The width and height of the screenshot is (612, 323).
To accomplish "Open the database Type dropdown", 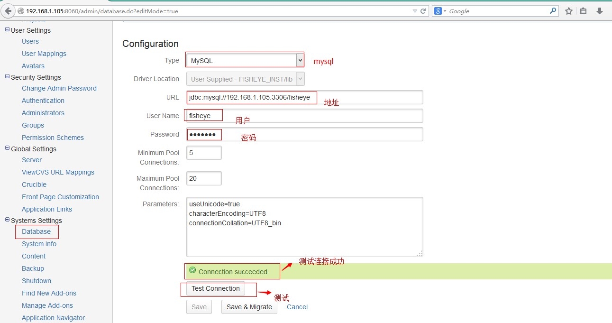I will pyautogui.click(x=245, y=60).
